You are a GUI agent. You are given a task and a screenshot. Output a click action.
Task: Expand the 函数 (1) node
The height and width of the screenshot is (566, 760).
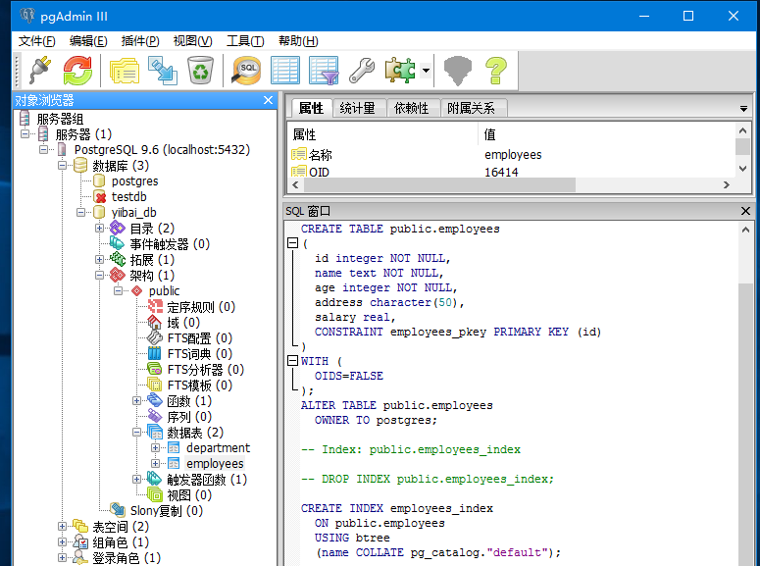coord(136,400)
